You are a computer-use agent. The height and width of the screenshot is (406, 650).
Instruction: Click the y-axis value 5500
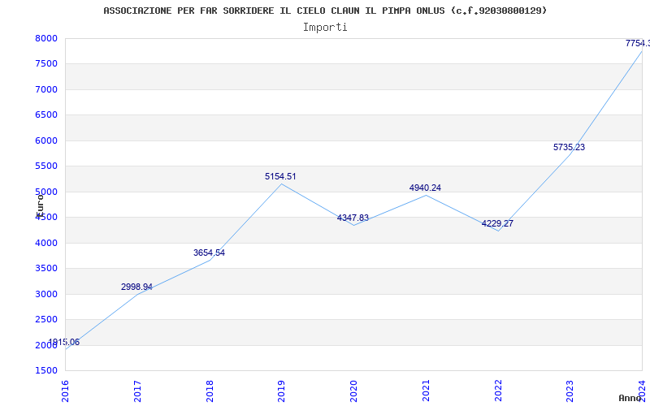point(46,166)
